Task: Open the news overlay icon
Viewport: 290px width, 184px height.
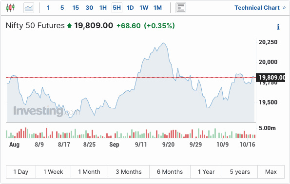Action: pos(181,8)
